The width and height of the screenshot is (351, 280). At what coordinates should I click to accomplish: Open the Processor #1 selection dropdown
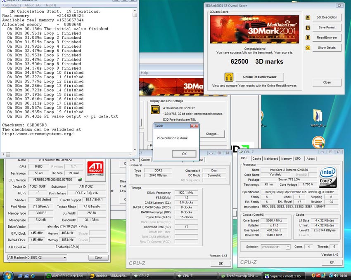tap(275, 247)
